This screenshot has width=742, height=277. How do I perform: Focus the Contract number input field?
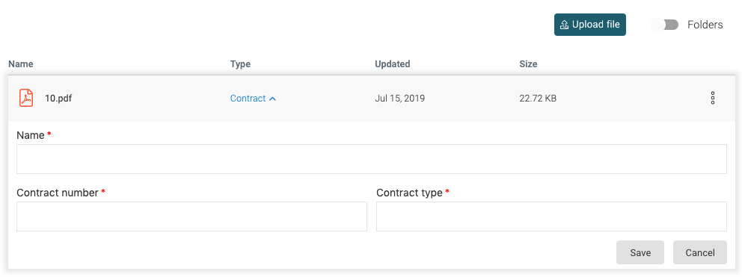pos(191,217)
